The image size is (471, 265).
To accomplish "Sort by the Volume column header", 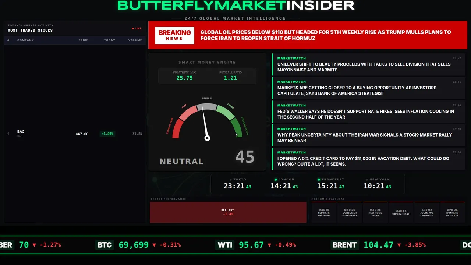I will (x=135, y=40).
